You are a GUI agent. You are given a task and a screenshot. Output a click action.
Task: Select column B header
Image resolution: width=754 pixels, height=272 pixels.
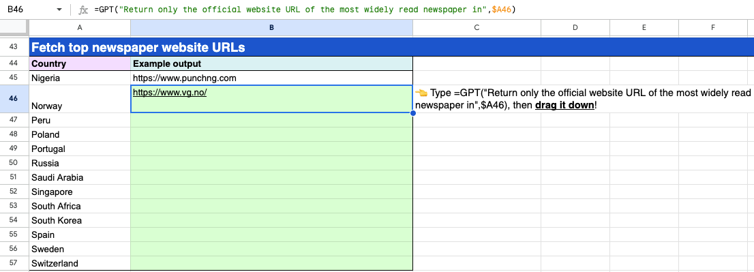(272, 28)
